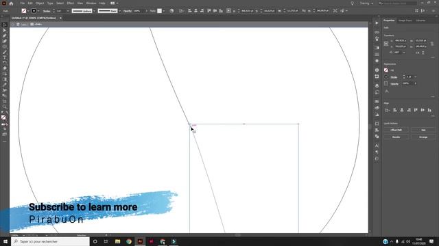Screen dimensions: 439x246
Task: Click the Home icon in menu bar
Action: tap(11, 3)
